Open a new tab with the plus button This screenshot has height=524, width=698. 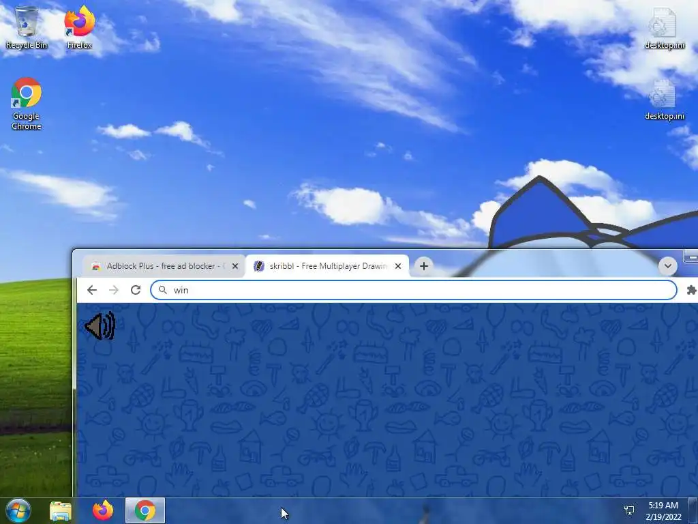[x=424, y=266]
